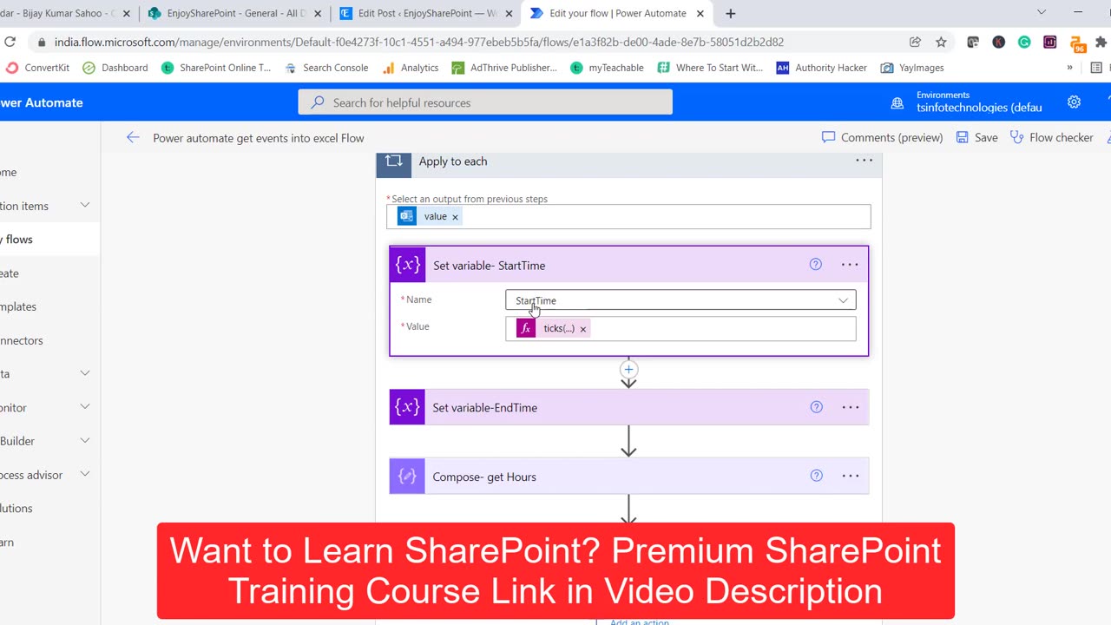Open the Analytics bookmark
Viewport: 1111px width, 625px height.
click(x=410, y=68)
